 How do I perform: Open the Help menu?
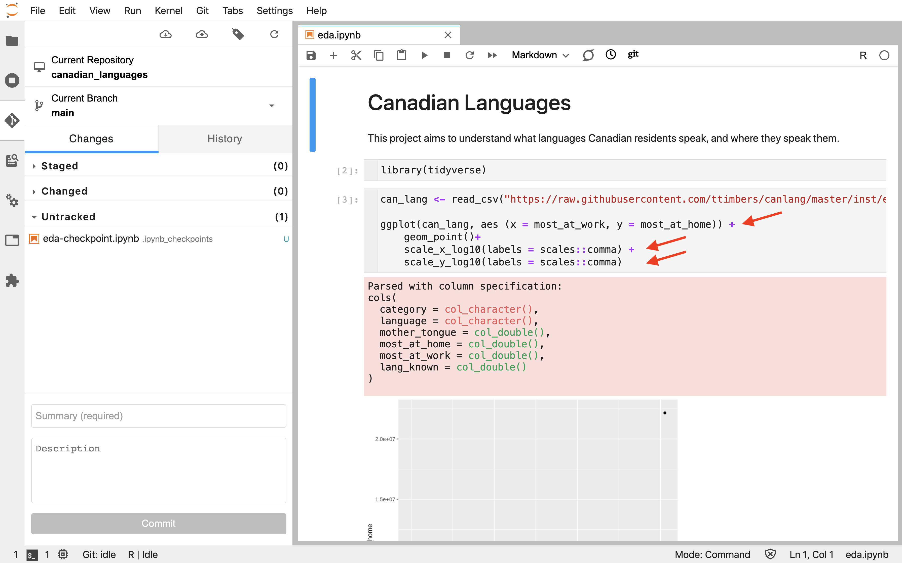(x=316, y=10)
